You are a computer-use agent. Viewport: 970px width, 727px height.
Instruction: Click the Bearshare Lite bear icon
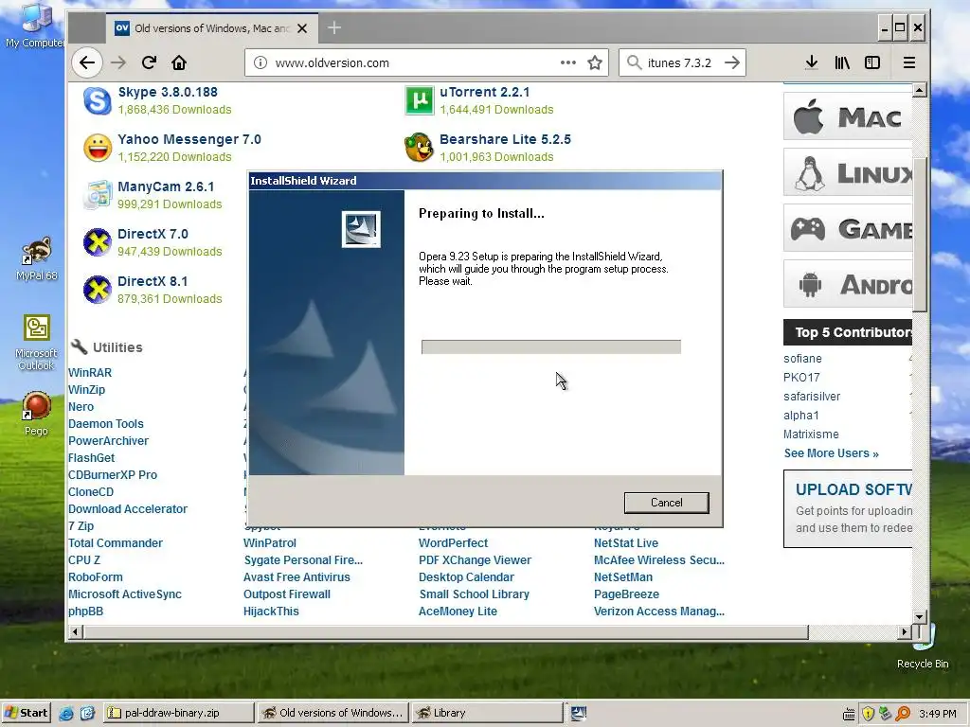click(x=419, y=147)
